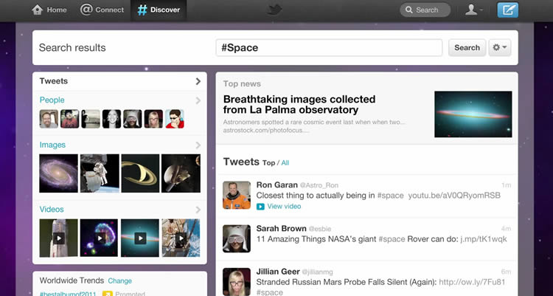Image resolution: width=553 pixels, height=296 pixels.
Task: Click the Search button beside the query
Action: point(467,48)
